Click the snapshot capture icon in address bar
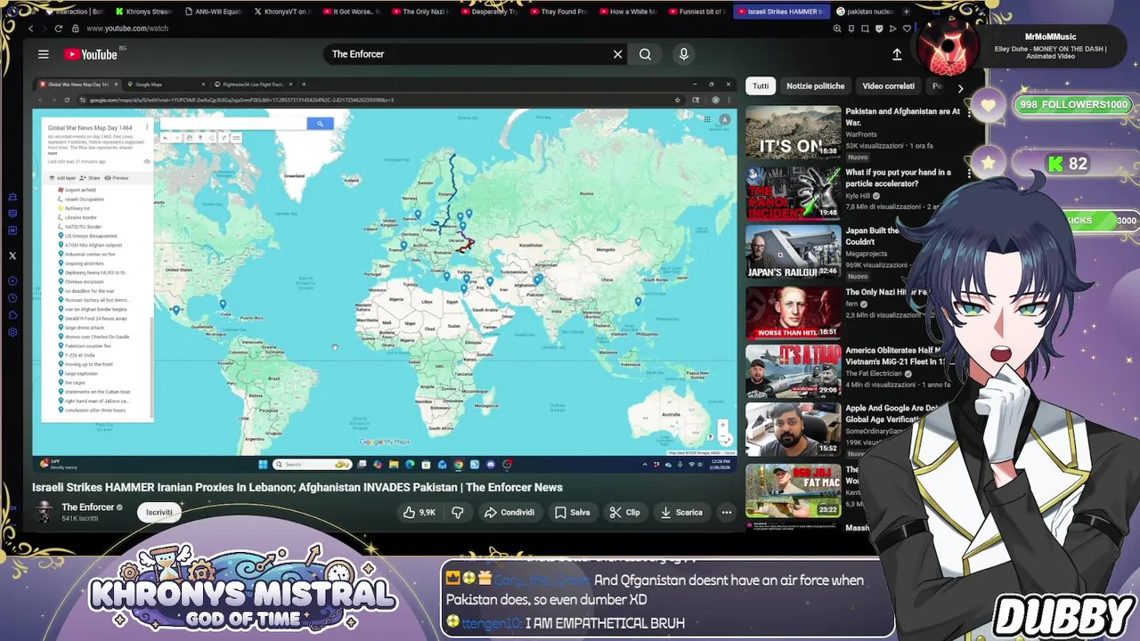The image size is (1140, 641). click(865, 28)
